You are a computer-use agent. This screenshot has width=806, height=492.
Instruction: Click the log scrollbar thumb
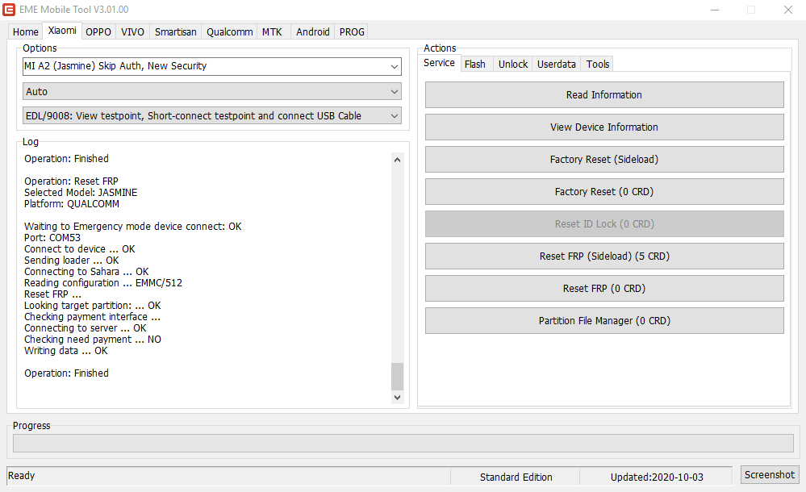[397, 377]
